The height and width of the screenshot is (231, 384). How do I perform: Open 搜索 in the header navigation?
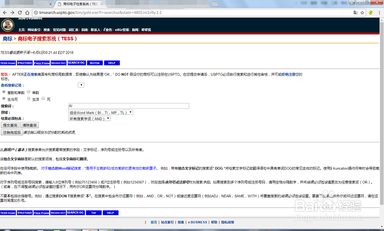tap(47, 30)
